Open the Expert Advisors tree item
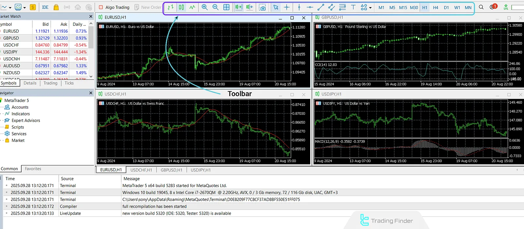 pos(26,120)
